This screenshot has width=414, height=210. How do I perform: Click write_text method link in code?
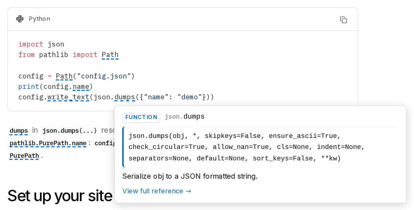(68, 97)
